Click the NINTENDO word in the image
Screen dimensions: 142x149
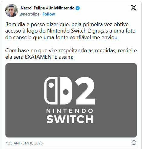click(70, 111)
